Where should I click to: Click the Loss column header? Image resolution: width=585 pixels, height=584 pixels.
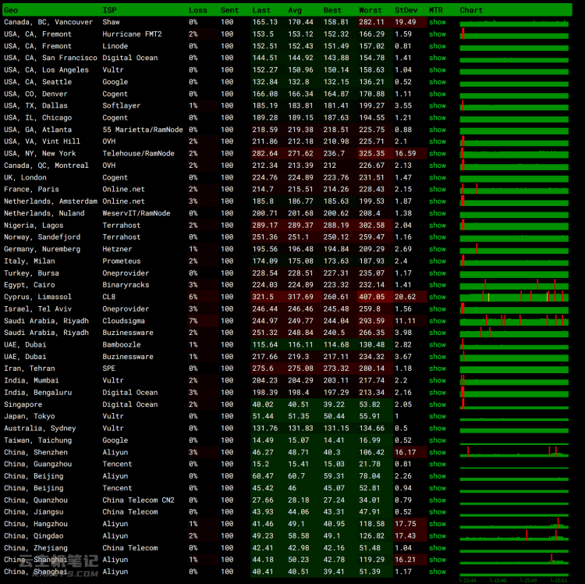[198, 10]
